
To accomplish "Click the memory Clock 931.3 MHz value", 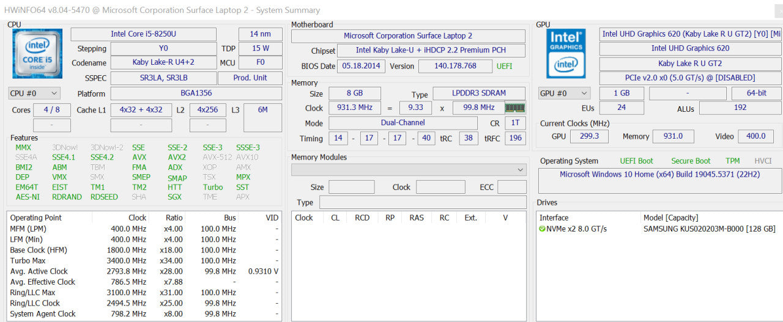I will (x=355, y=108).
